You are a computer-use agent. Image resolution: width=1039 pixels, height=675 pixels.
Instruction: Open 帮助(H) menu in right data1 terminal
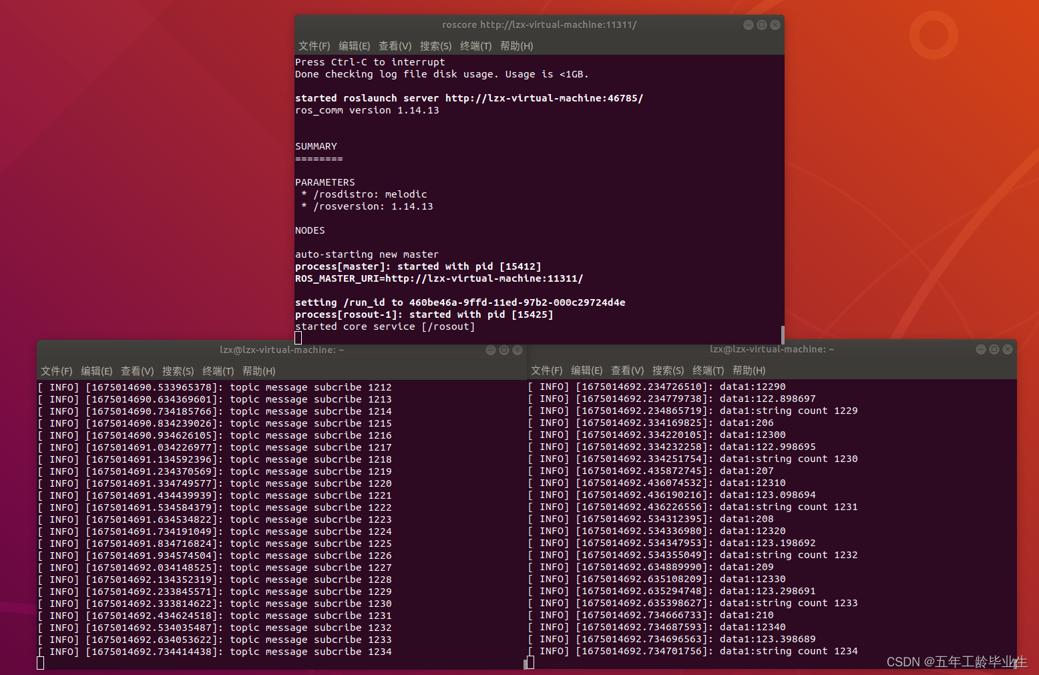tap(749, 371)
